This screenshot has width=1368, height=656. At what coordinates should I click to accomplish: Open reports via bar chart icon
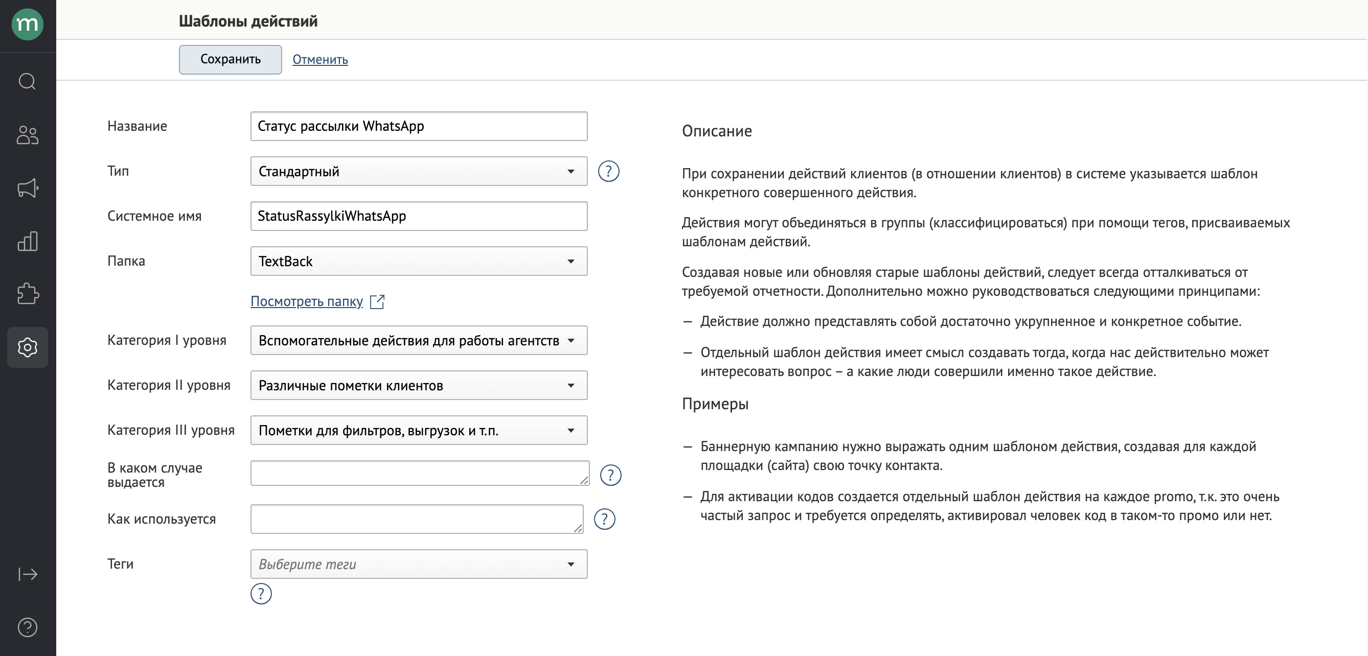28,241
